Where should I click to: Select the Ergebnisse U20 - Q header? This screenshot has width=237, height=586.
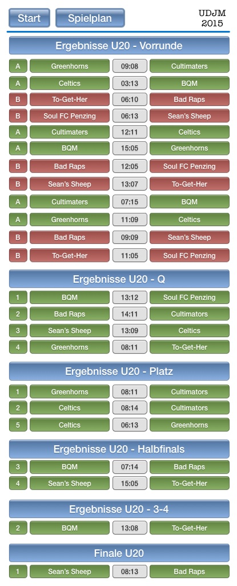click(119, 279)
